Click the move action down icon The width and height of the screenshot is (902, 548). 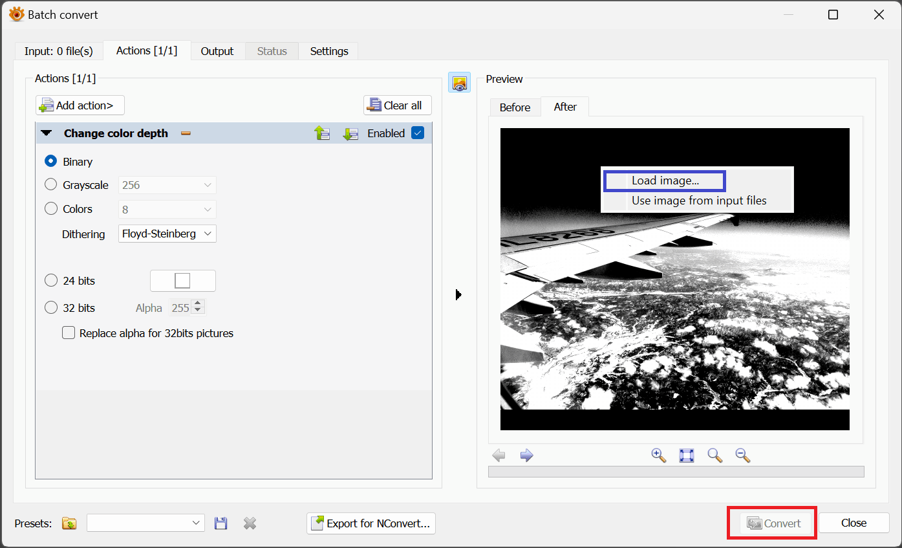[x=350, y=133]
